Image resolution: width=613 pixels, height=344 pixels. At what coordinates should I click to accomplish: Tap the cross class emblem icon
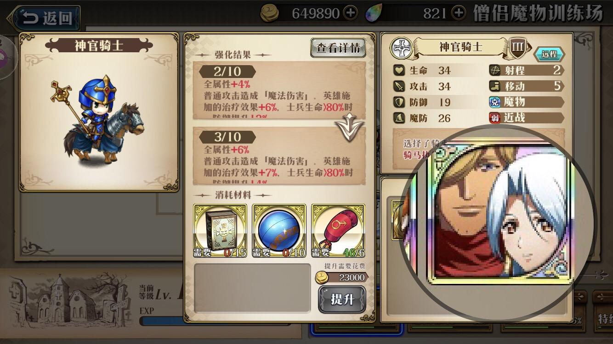(402, 48)
